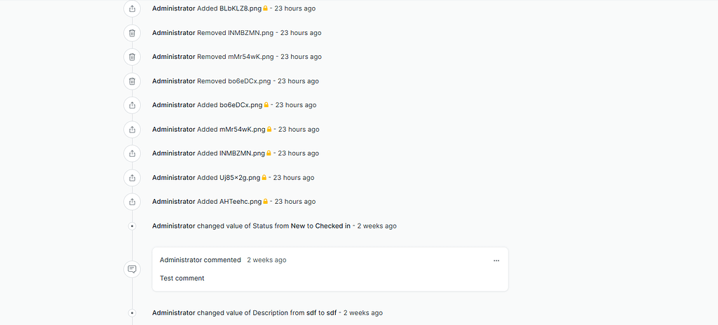Click the Administrator name on the comment
The image size is (718, 325).
tap(181, 260)
